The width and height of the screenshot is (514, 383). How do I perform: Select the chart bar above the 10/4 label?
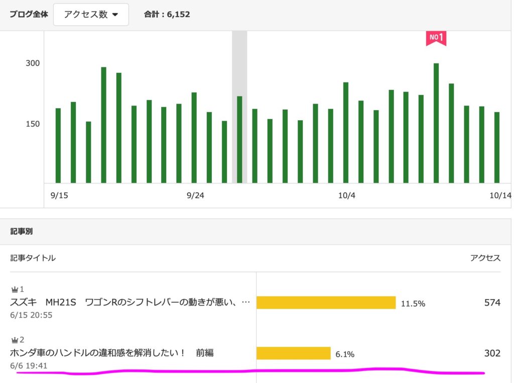[x=346, y=133]
